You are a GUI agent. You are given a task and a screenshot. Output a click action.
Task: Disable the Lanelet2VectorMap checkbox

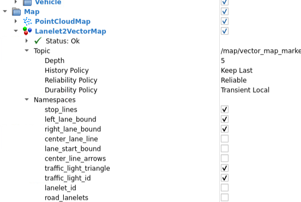(x=225, y=31)
